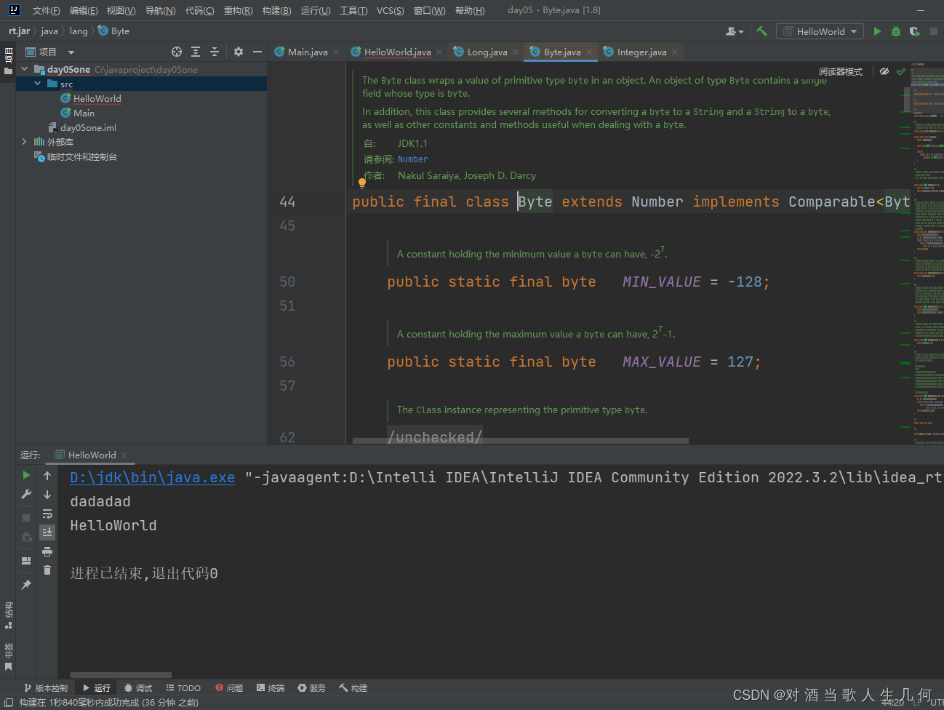Image resolution: width=944 pixels, height=710 pixels.
Task: Select the HelloWorld class in the project tree
Action: tap(97, 99)
